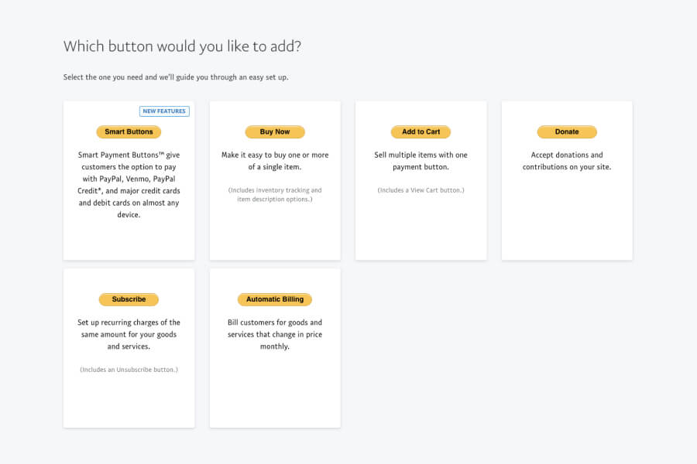Viewport: 697px width, 464px height.
Task: Click the NEW FEATURES badge
Action: tap(164, 111)
